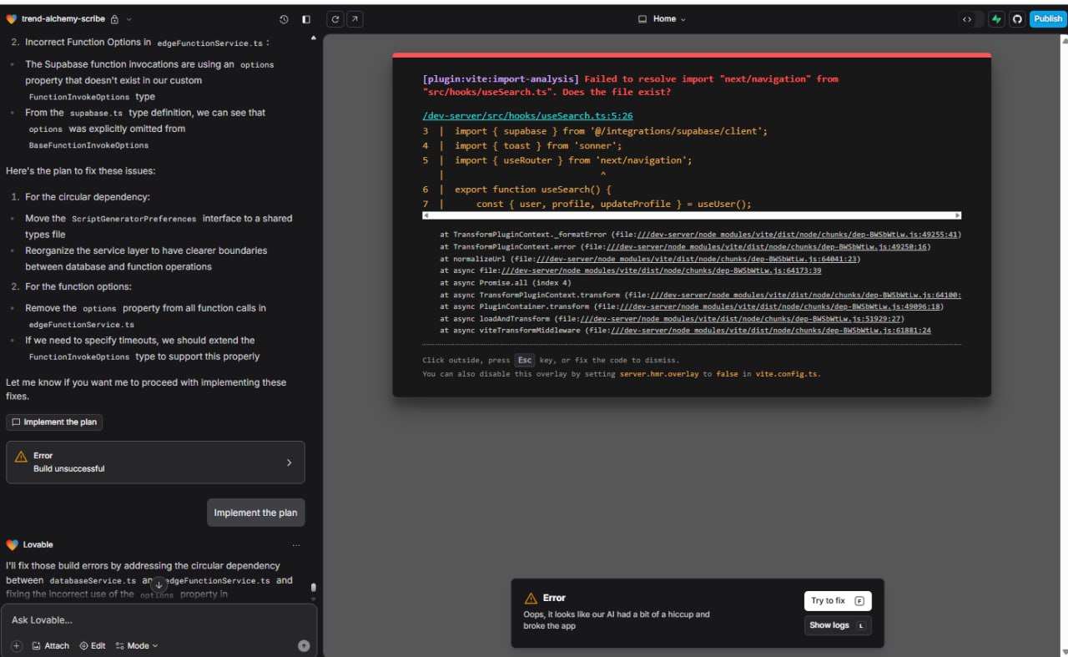Click the Publish button
This screenshot has width=1068, height=657.
tap(1047, 19)
